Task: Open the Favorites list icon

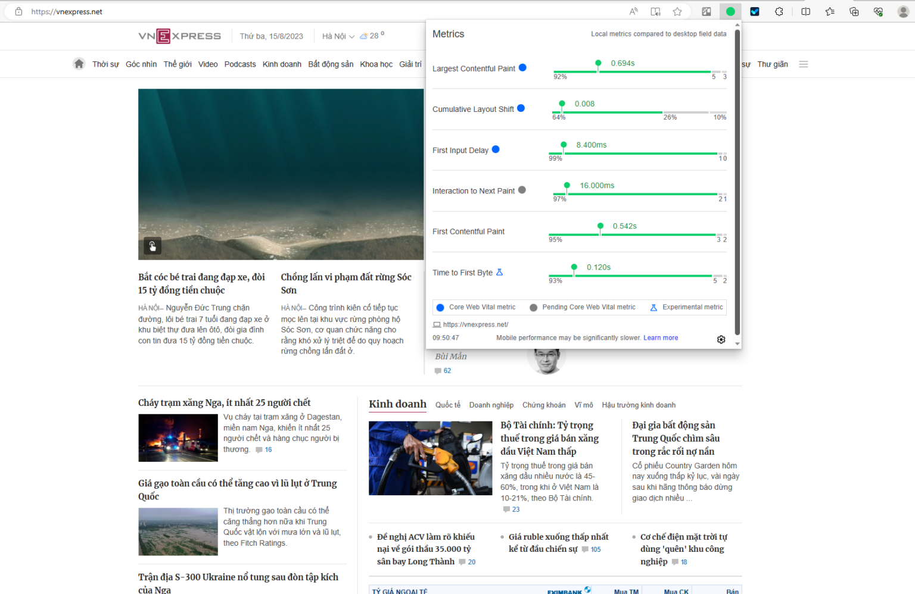Action: pyautogui.click(x=830, y=11)
